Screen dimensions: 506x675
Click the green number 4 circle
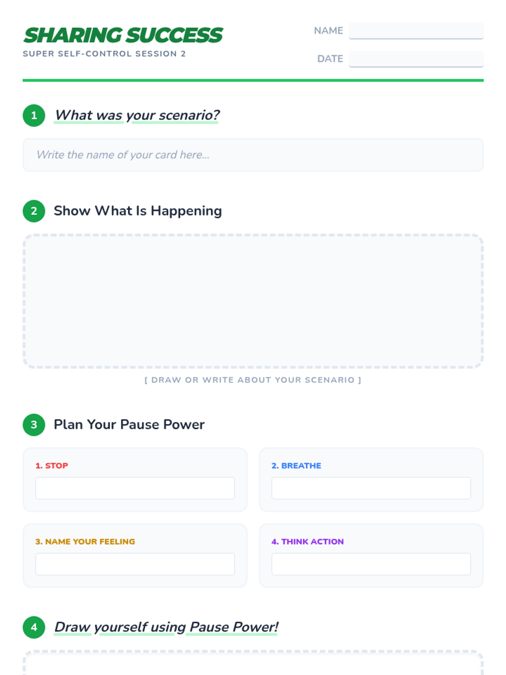pyautogui.click(x=34, y=627)
